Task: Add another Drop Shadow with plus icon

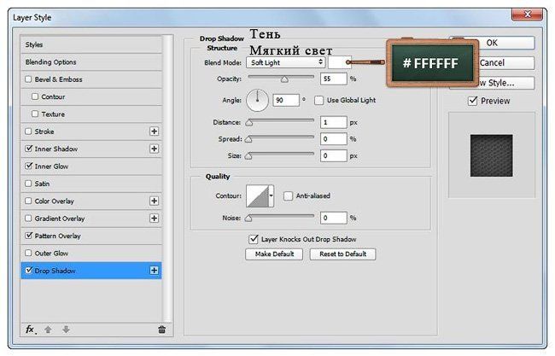Action: (154, 271)
